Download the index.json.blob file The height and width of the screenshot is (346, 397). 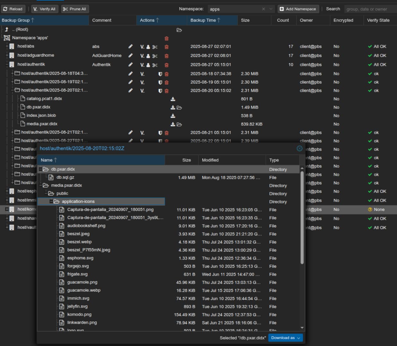pos(173,116)
